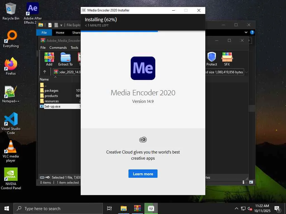Open WinRAR's Commands menu
Viewport: 286px width, 214px height.
58,47
